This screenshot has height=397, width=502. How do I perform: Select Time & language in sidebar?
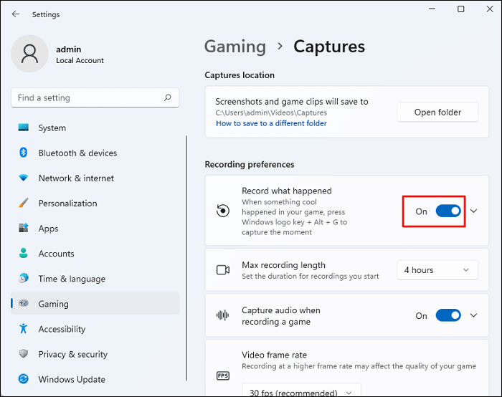tap(72, 279)
